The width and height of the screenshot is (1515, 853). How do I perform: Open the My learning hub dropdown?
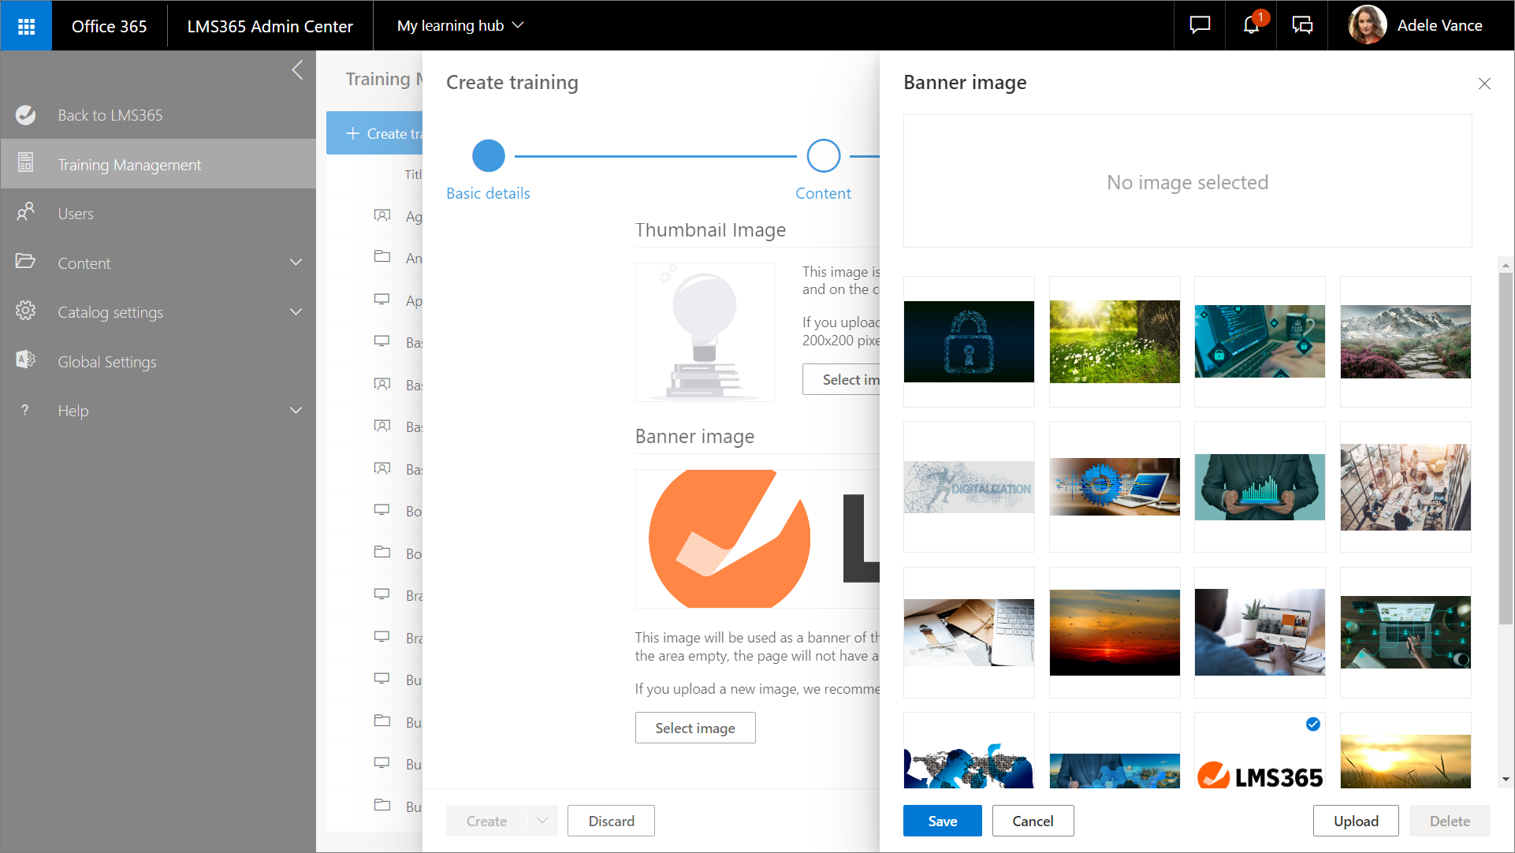(x=460, y=26)
